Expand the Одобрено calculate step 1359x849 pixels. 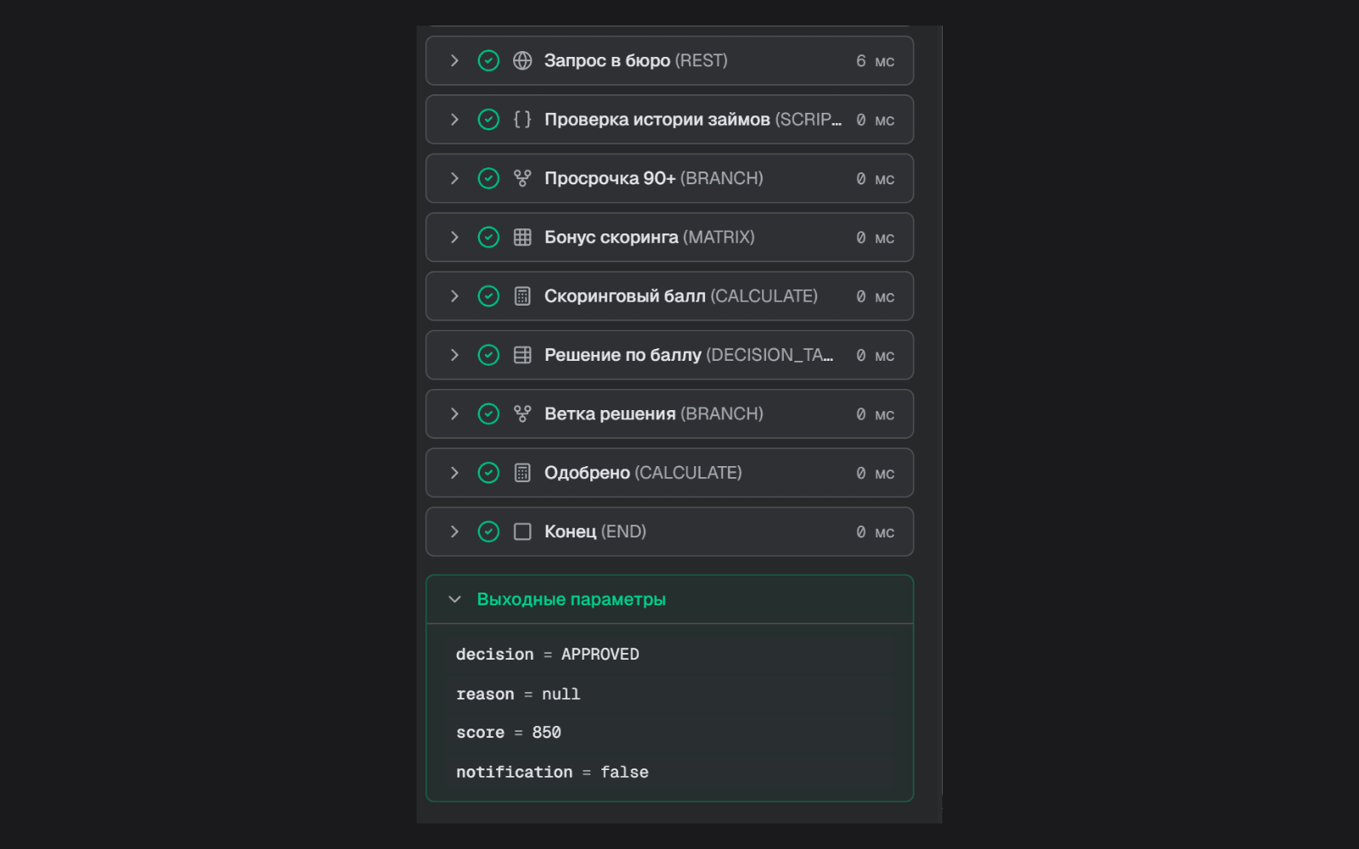tap(454, 473)
